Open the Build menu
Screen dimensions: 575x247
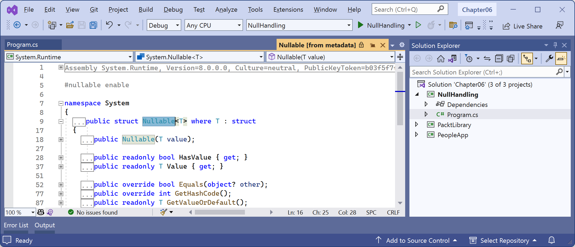(146, 10)
